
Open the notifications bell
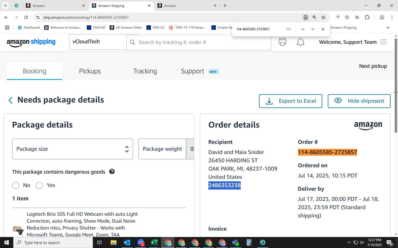click(x=300, y=42)
